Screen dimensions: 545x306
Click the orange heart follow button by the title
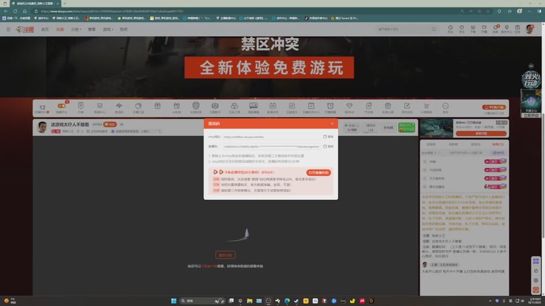[110, 124]
